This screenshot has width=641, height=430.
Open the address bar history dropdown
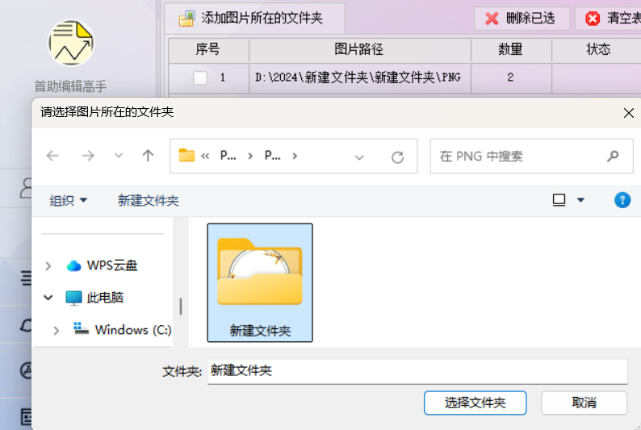coord(359,157)
